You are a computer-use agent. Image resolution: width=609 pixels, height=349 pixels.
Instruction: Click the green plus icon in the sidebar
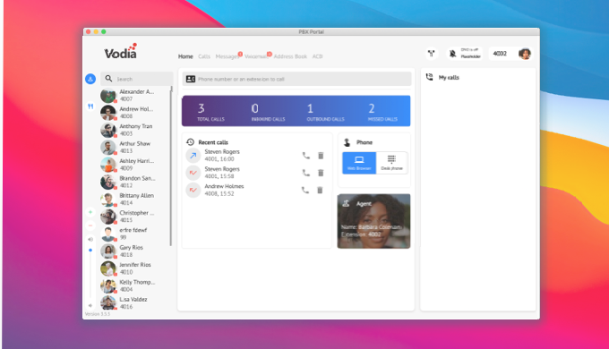pos(90,212)
